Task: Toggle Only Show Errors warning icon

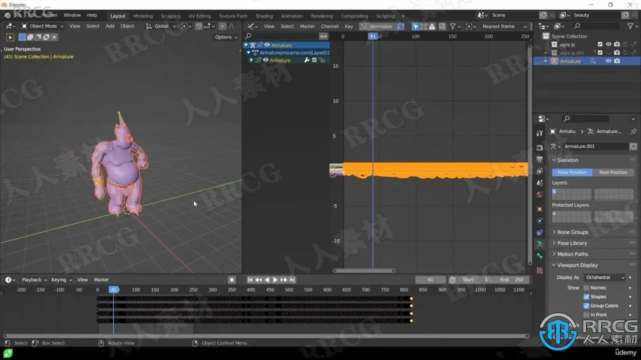Action: pos(432,26)
